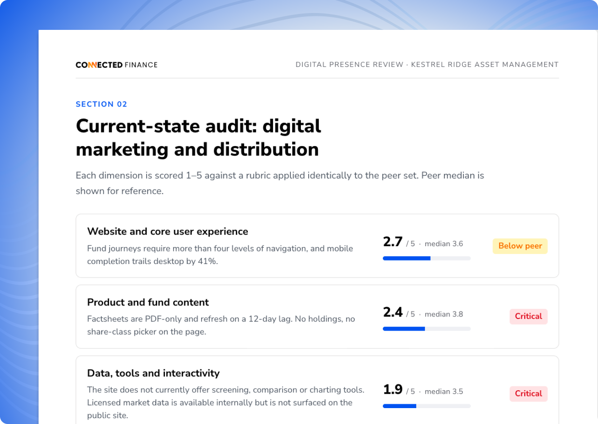Click the median 3.8 reference text
Screen dimensions: 598x424
click(x=444, y=314)
